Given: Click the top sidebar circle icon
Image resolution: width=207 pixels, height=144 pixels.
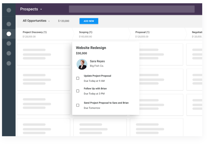Looking at the screenshot, I should pyautogui.click(x=9, y=10).
